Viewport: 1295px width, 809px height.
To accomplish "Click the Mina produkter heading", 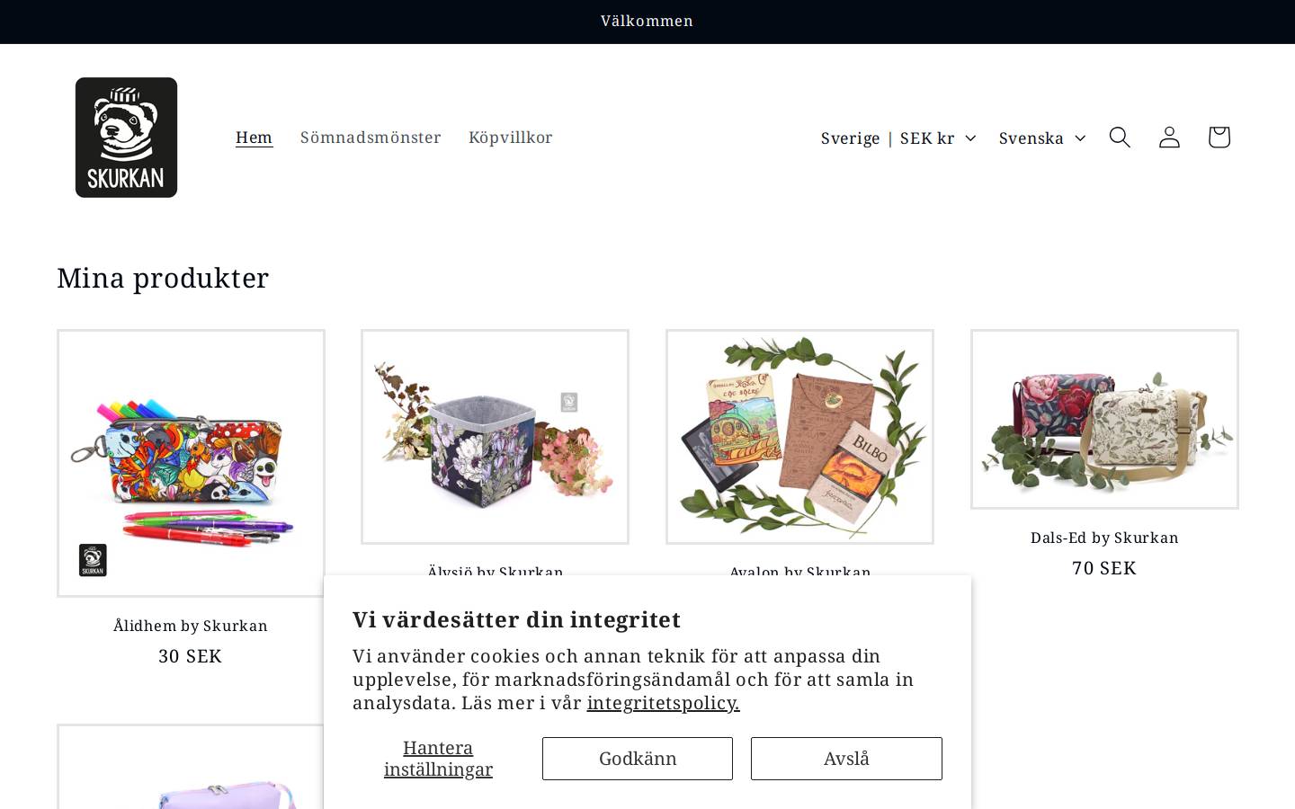I will tap(163, 278).
